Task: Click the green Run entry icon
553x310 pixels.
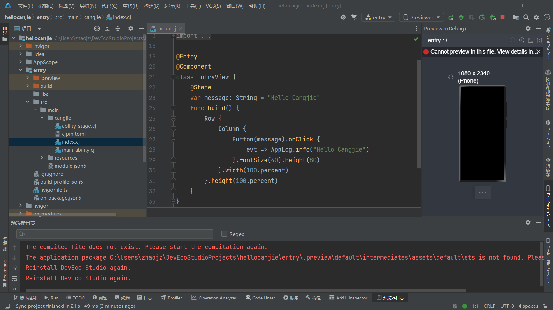Action: (451, 17)
